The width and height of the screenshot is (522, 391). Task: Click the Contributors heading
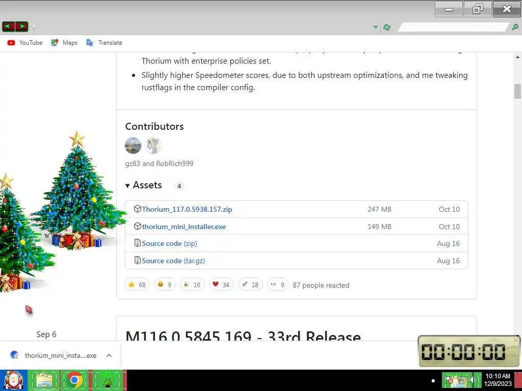[154, 126]
